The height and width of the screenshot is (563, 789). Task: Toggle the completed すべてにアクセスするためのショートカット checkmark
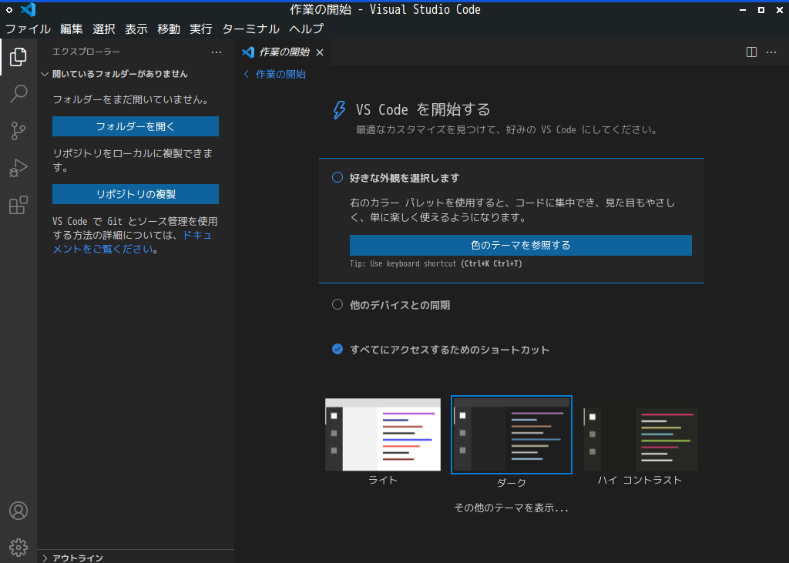(x=337, y=349)
